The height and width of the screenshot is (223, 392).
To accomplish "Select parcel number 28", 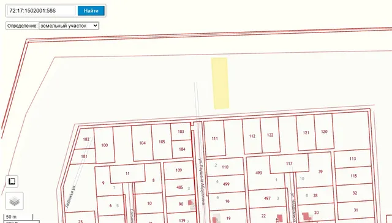I will (315, 196).
